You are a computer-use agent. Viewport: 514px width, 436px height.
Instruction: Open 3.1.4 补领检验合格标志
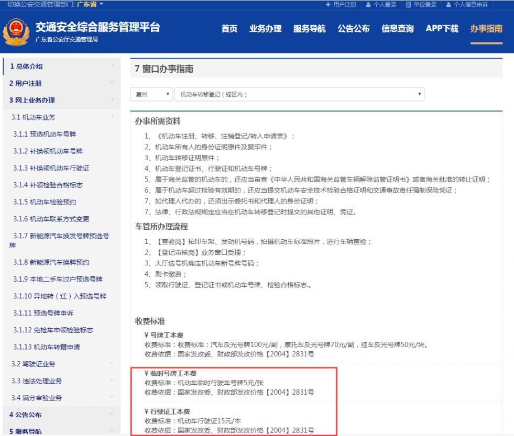pos(48,185)
